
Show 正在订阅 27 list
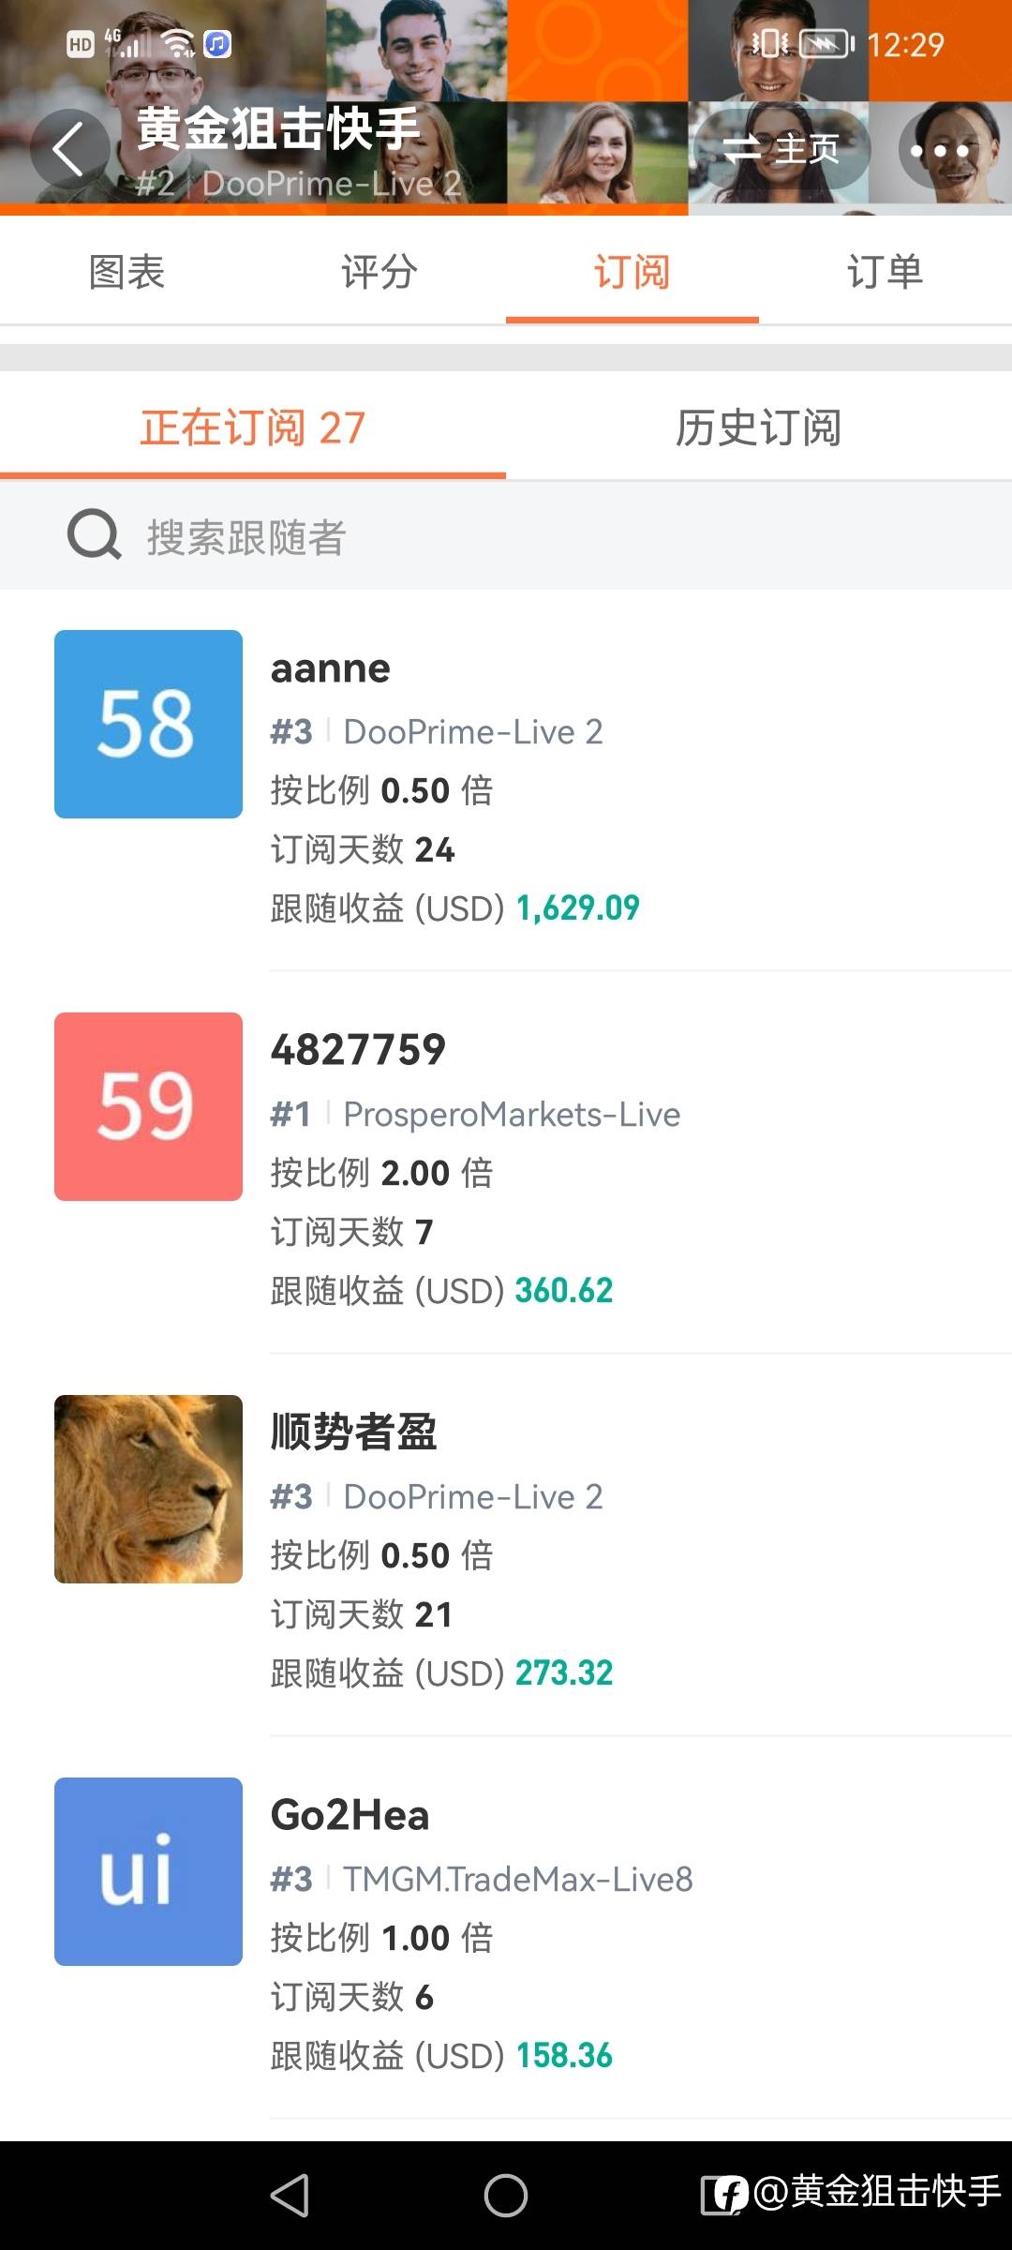click(253, 428)
